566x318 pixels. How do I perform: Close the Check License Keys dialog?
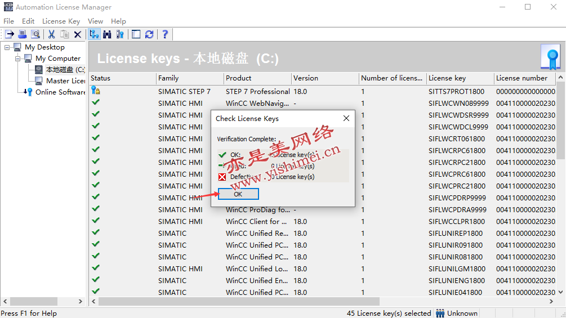click(346, 118)
